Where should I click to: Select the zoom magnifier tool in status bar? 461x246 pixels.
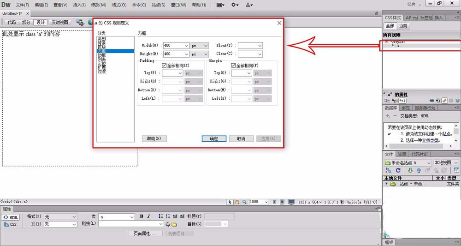click(244, 202)
